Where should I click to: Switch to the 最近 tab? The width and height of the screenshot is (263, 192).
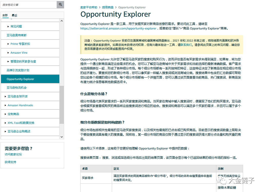(14, 15)
